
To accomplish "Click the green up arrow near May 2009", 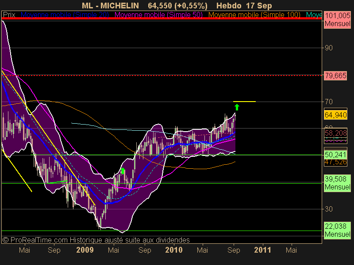I will 123,170.
